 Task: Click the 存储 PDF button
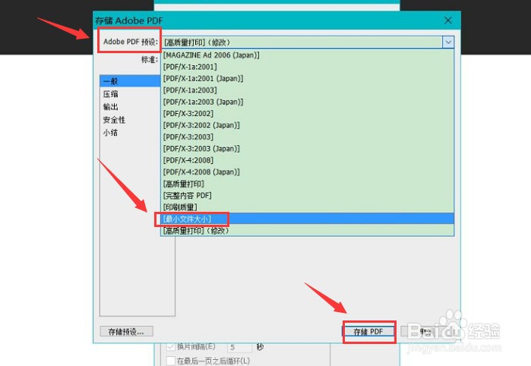368,332
